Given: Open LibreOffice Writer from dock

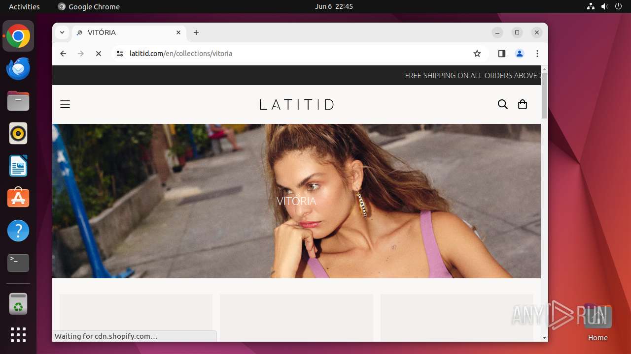Looking at the screenshot, I should tap(18, 166).
